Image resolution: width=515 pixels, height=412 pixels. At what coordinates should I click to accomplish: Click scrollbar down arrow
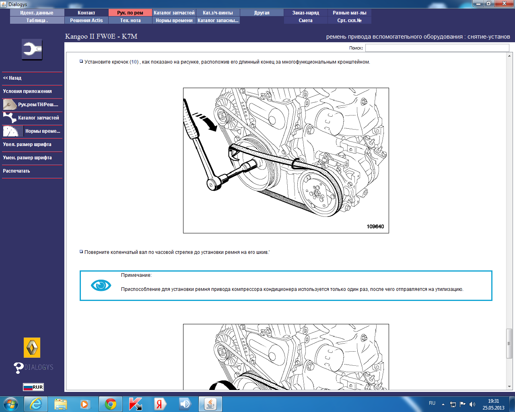click(509, 386)
